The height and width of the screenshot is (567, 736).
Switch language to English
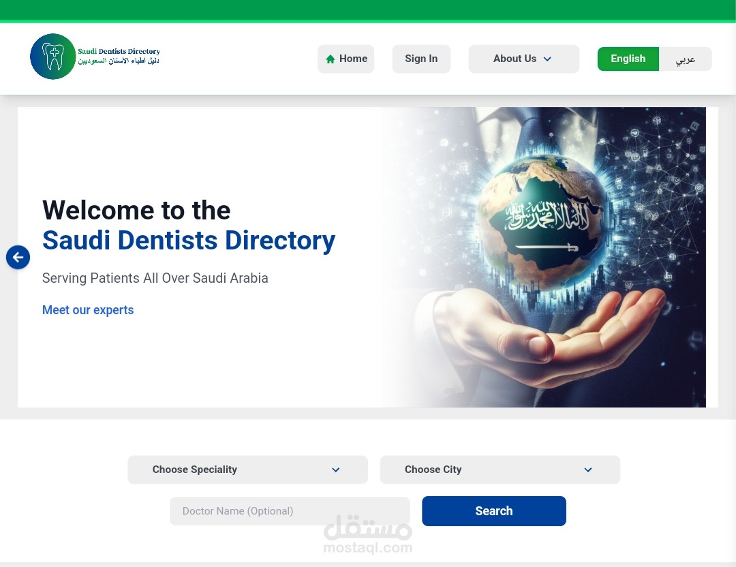click(x=628, y=59)
